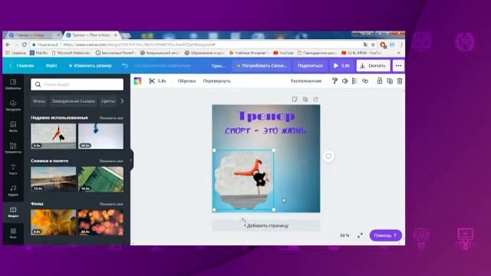Screen dimensions: 491x276
Task: Click the Home back button in Canva
Action: (x=21, y=66)
